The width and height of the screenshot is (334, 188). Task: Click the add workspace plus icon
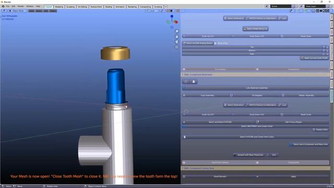point(165,7)
